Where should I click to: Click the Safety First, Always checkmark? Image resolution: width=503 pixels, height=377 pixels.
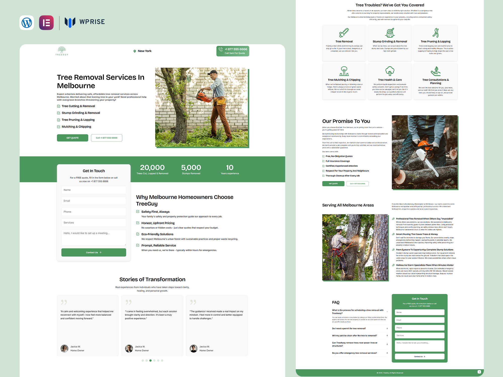138,212
